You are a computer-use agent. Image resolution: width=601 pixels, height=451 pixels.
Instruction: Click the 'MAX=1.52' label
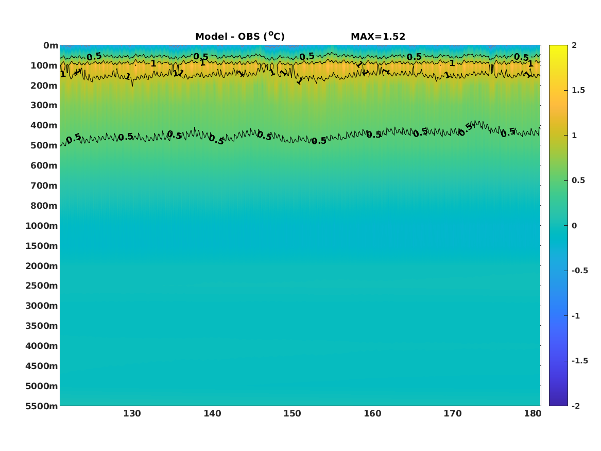coord(378,37)
